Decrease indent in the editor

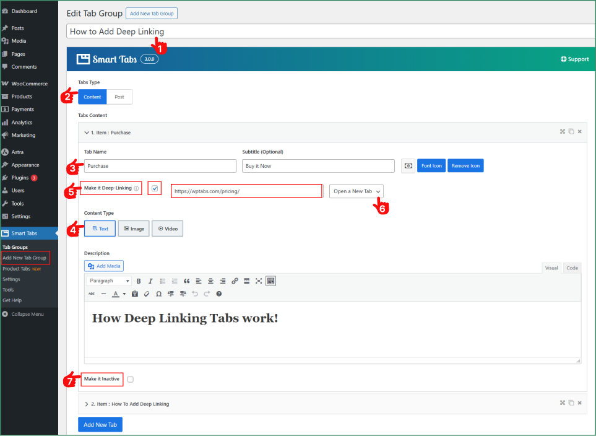171,294
